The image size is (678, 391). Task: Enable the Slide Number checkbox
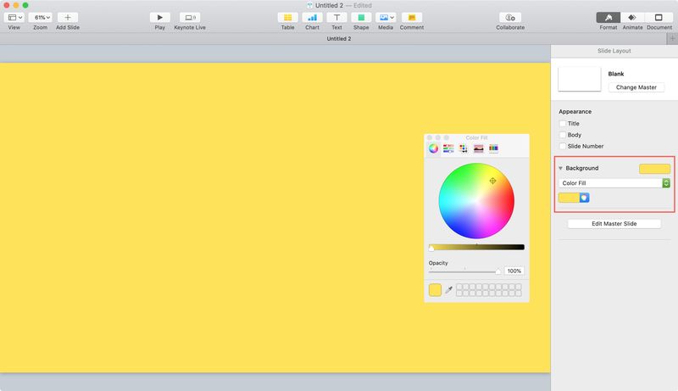[x=563, y=146]
